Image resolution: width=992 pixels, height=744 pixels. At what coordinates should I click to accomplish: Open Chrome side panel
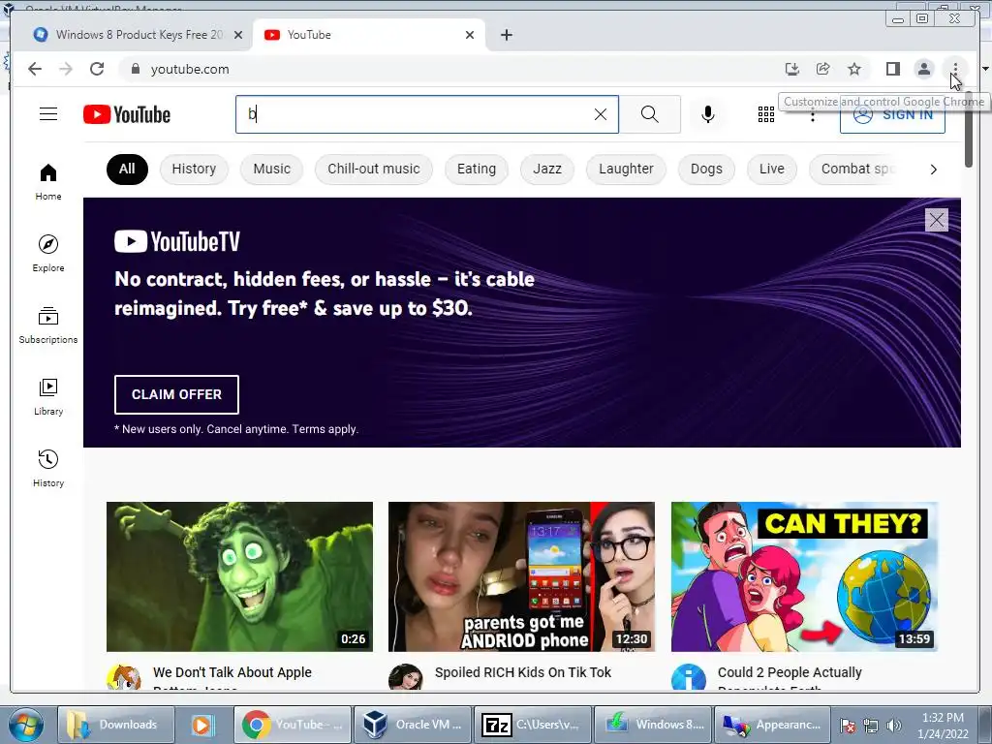point(892,69)
